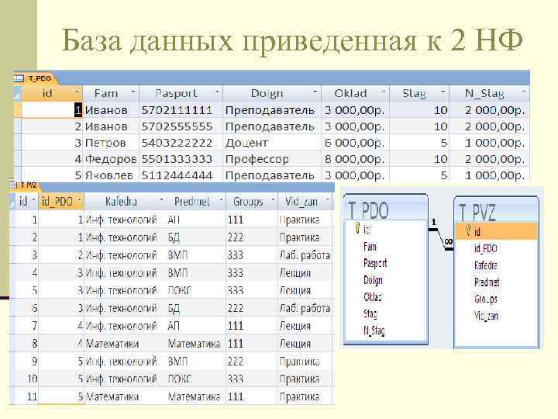
Task: Open the Fam column filter dropdown
Action: [x=133, y=92]
